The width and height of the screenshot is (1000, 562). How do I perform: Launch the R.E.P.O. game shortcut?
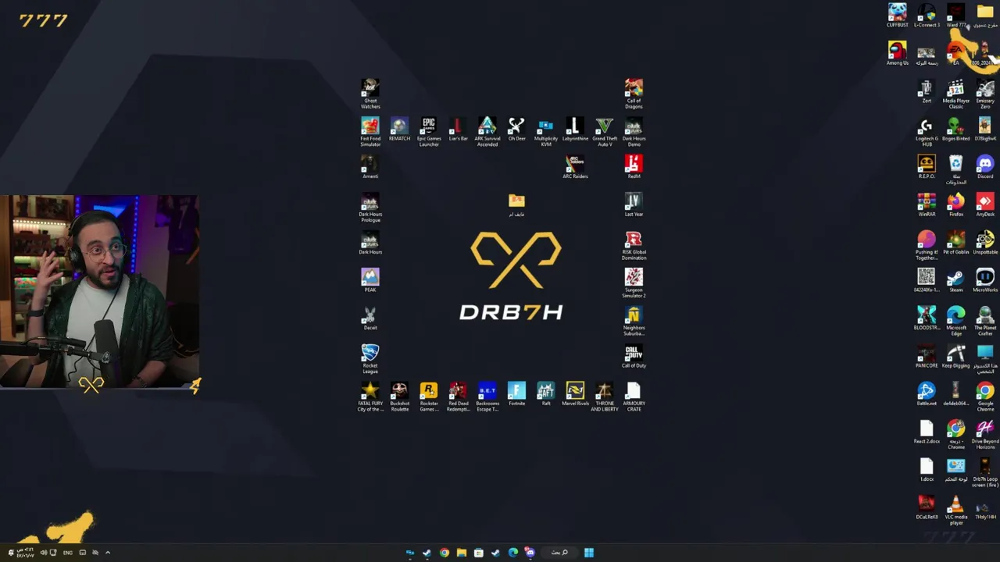[927, 167]
